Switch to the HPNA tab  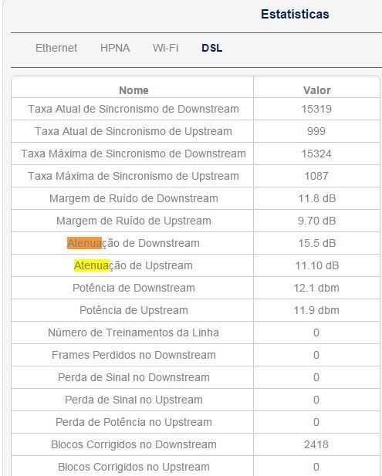click(115, 48)
